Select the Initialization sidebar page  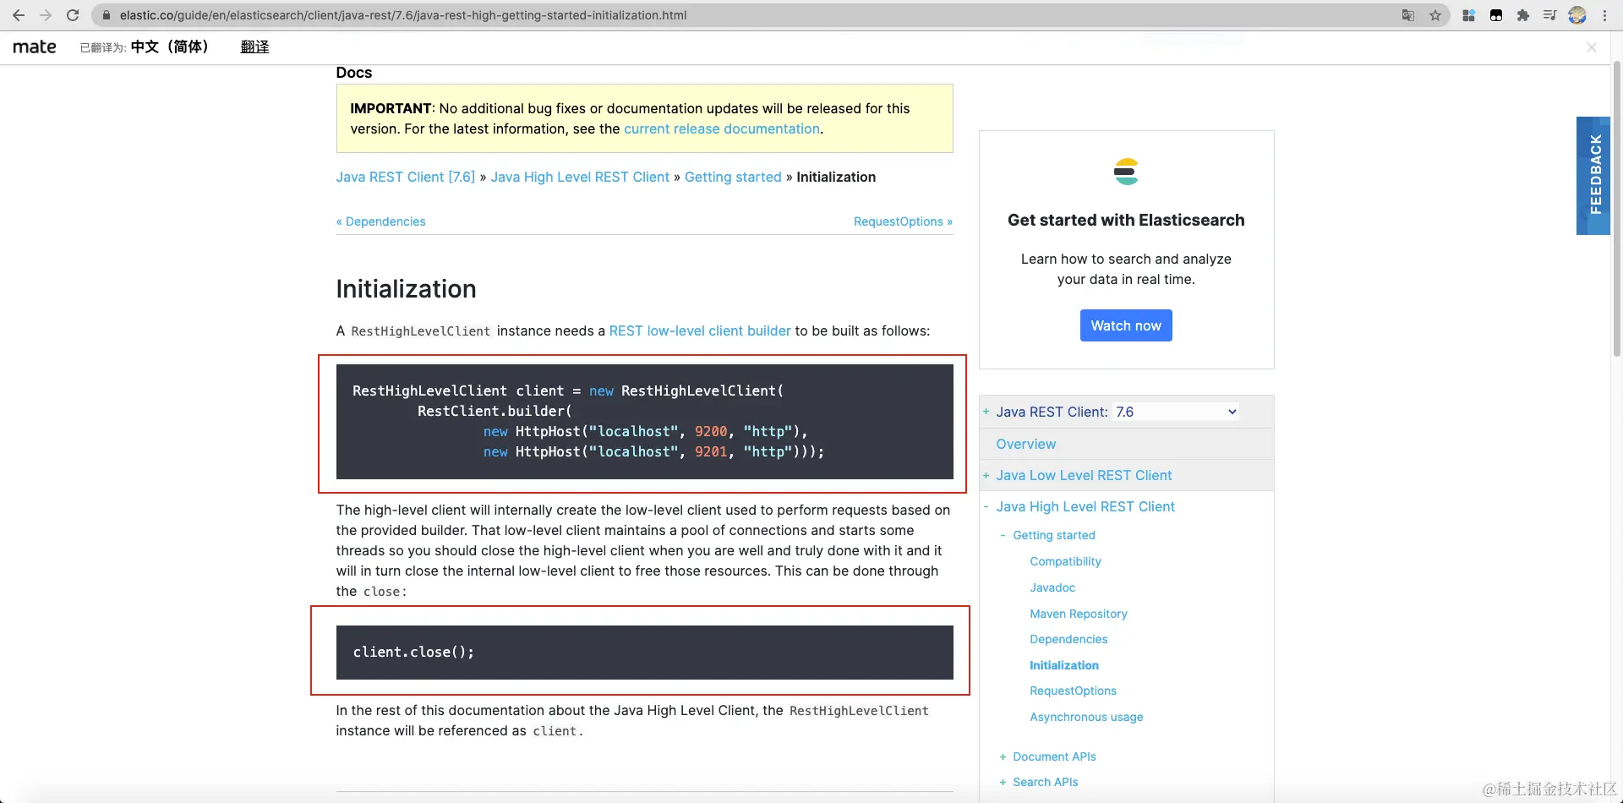[x=1064, y=665]
